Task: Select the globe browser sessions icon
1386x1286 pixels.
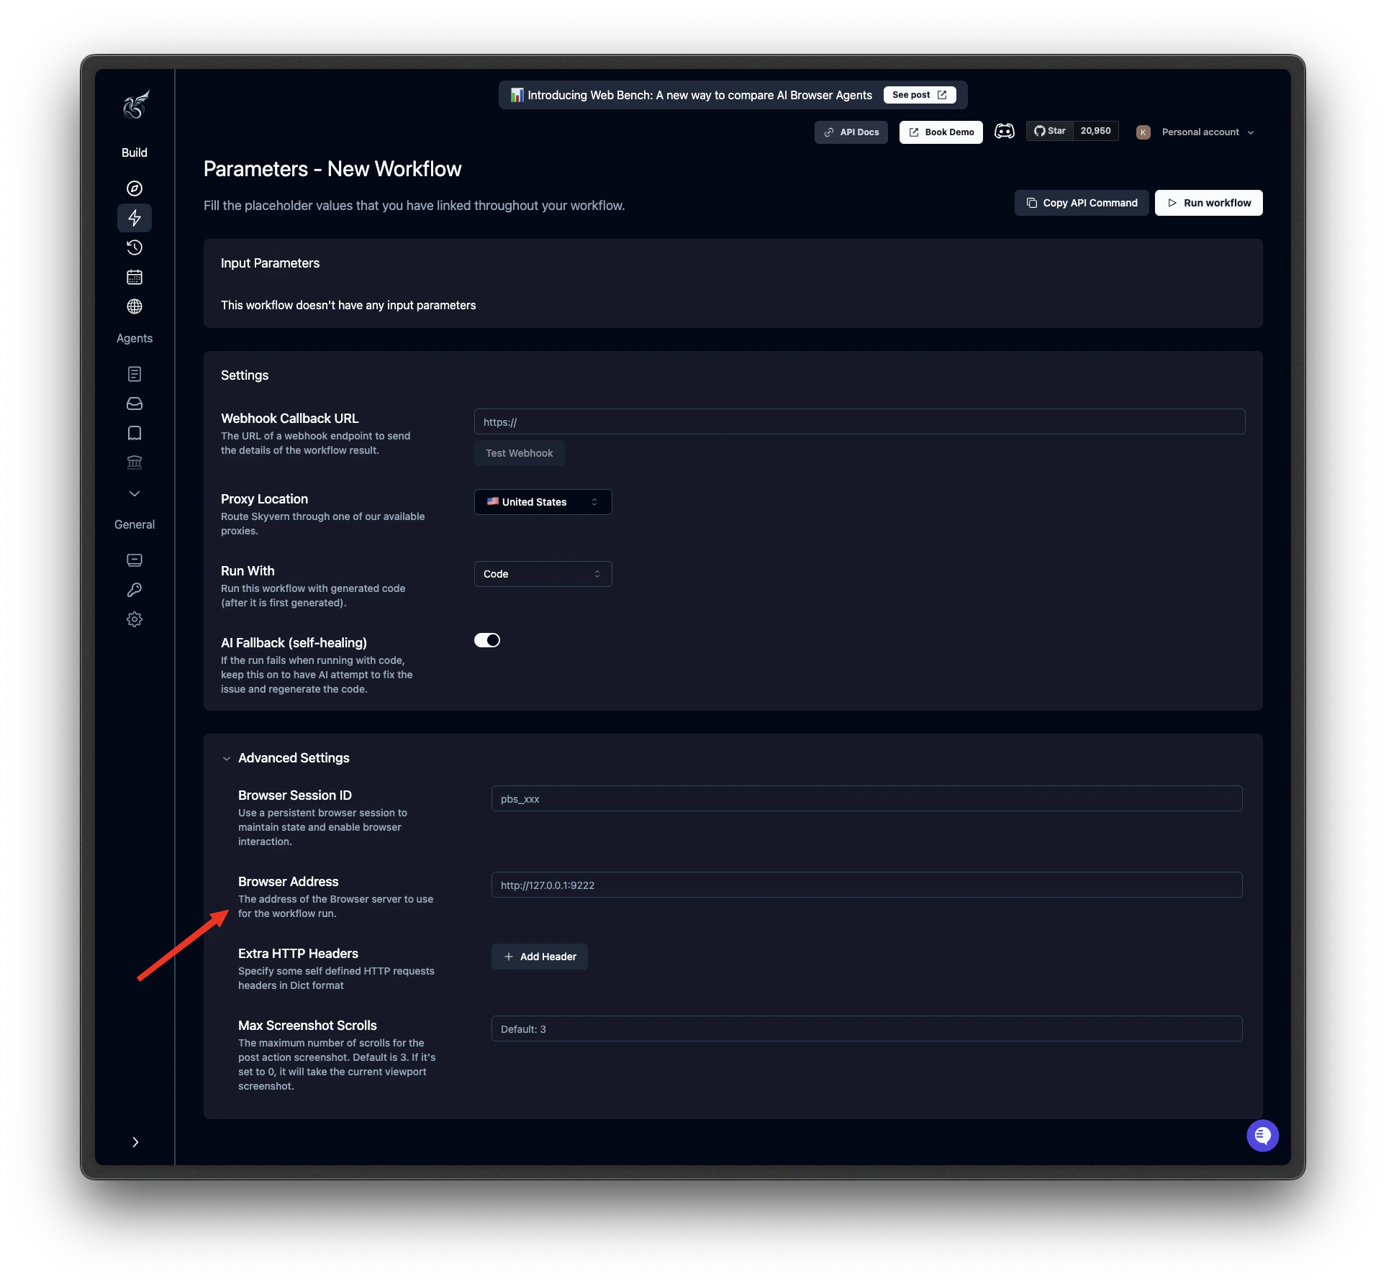Action: (135, 306)
